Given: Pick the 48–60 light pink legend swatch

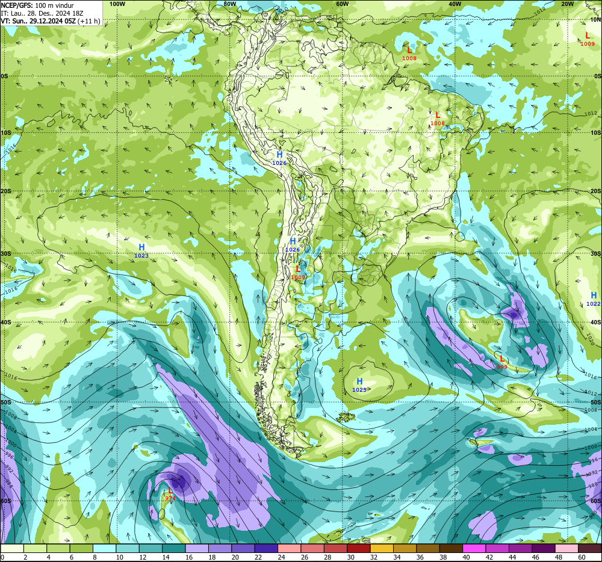Looking at the screenshot, I should coord(566,549).
